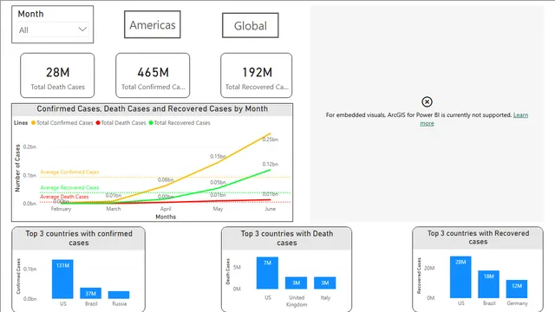This screenshot has height=312, width=555.
Task: Click the Months x-axis title
Action: 166,217
